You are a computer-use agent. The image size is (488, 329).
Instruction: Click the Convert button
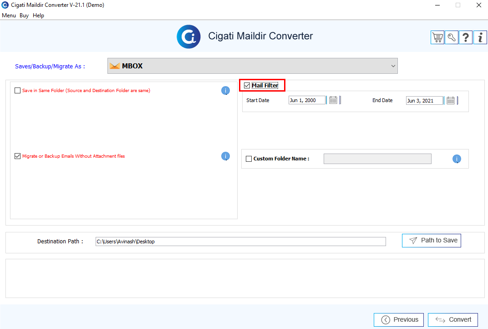coord(453,319)
